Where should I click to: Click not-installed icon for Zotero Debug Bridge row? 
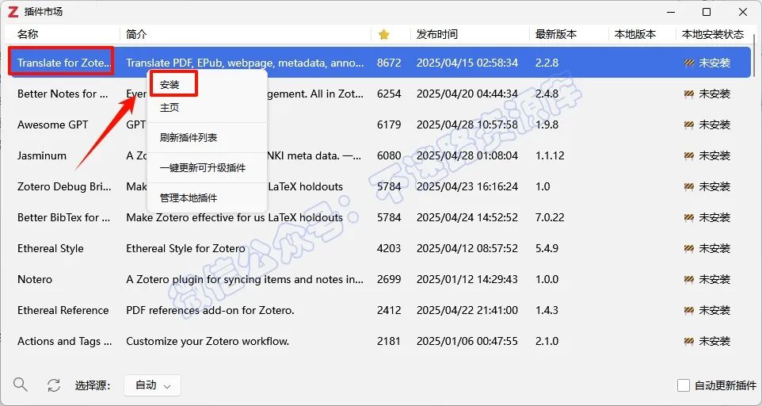pos(688,186)
